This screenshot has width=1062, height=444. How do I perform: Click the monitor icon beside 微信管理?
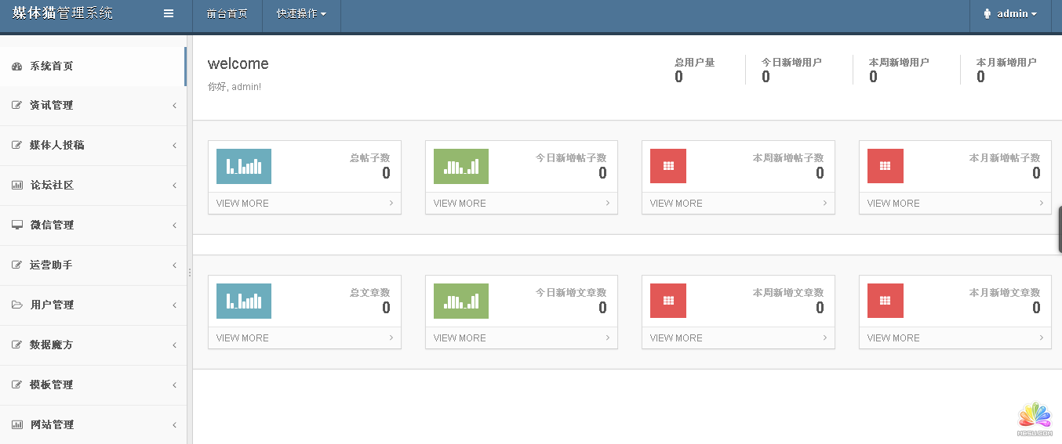point(17,225)
